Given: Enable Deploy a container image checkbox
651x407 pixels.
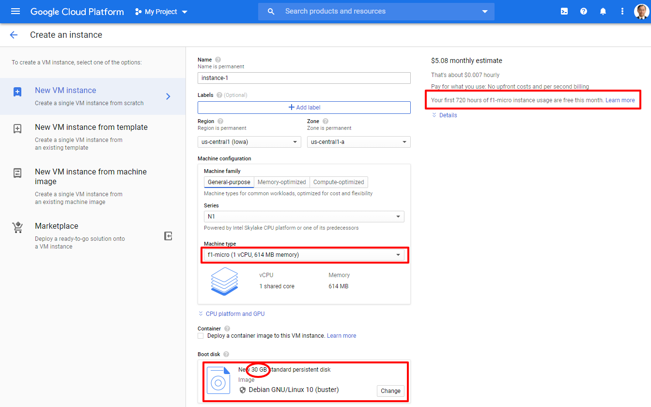Looking at the screenshot, I should pos(201,336).
